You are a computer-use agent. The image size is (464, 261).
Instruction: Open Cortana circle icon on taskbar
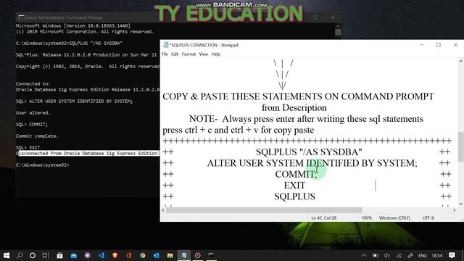tap(33, 255)
